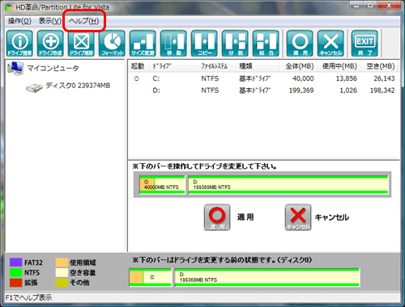405x307 pixels.
Task: Click NTFS in the C: row
Action: click(210, 78)
